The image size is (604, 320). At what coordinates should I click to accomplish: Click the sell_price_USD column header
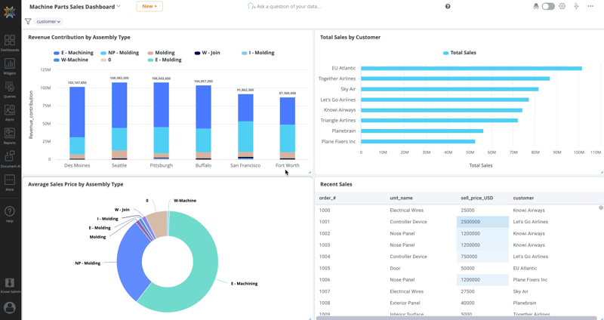coord(476,198)
